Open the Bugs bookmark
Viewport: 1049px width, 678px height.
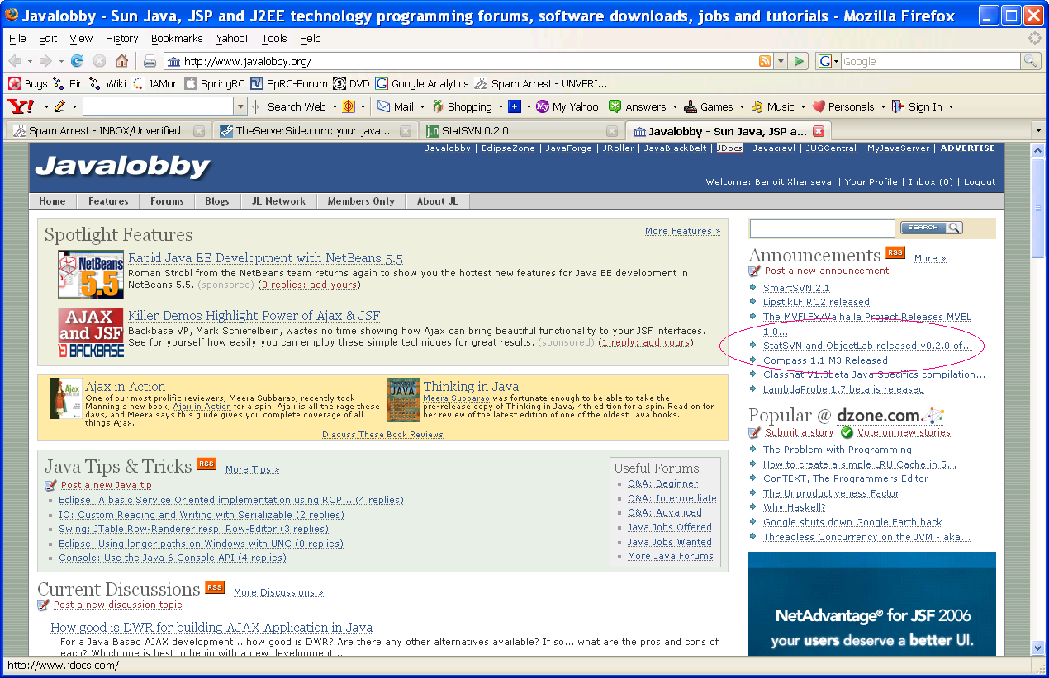click(x=28, y=83)
